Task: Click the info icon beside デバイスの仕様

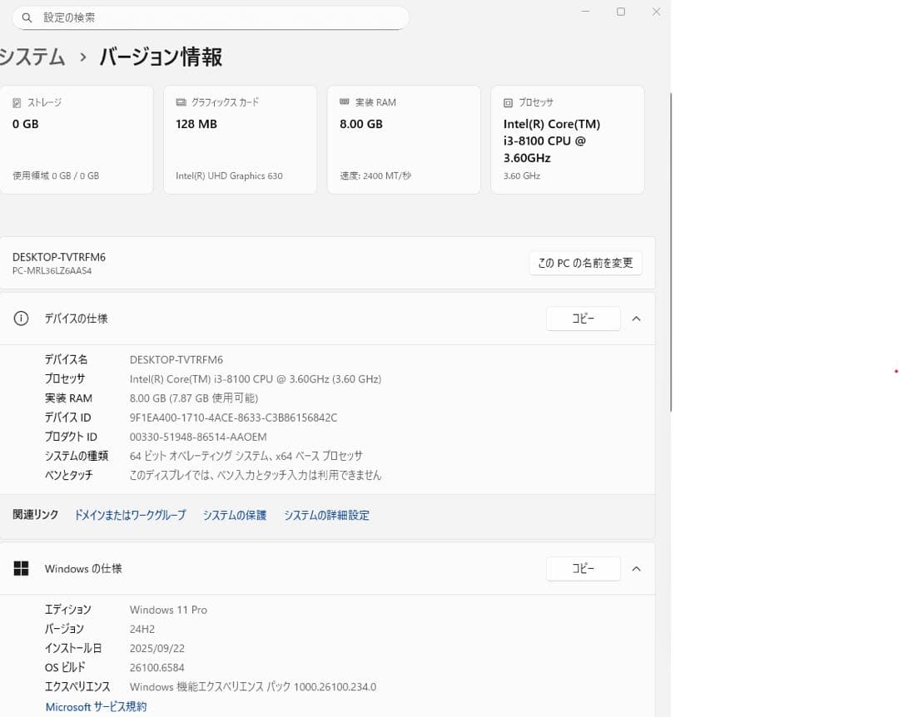Action: pyautogui.click(x=21, y=318)
